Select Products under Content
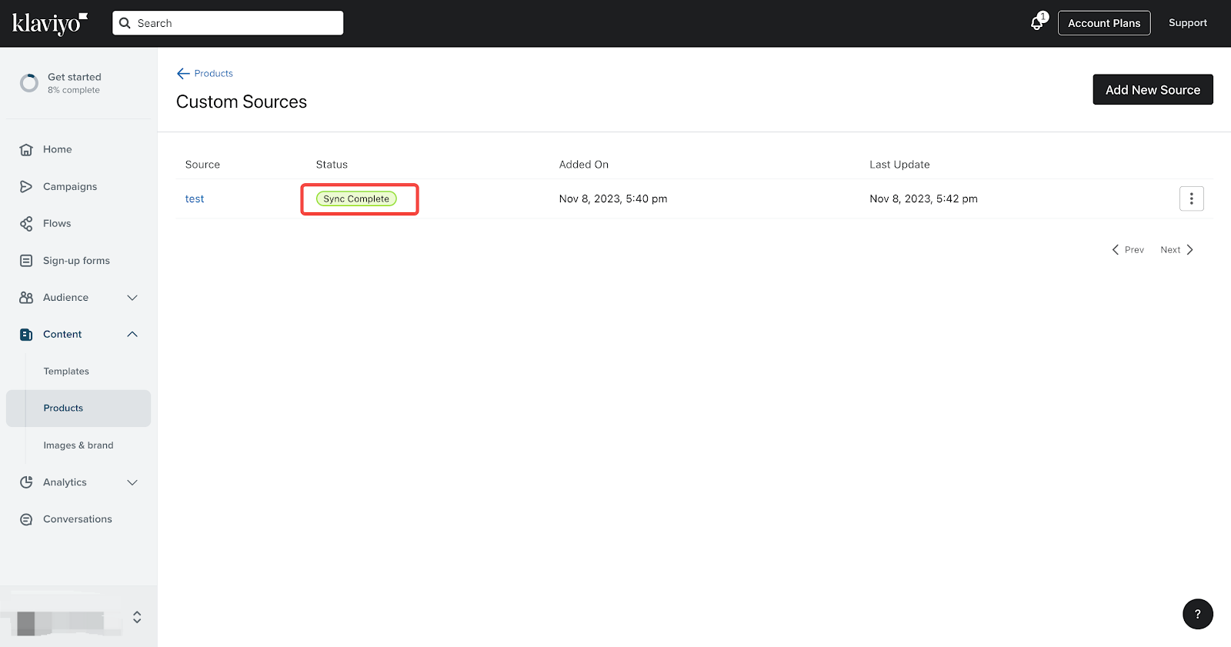Viewport: 1231px width, 647px height. (78, 409)
